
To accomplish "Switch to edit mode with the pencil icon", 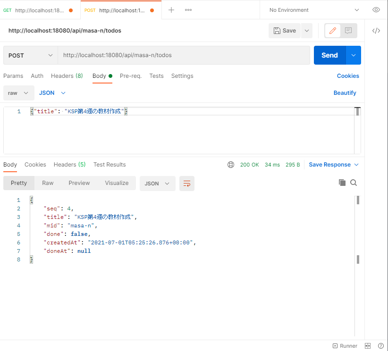I will click(x=333, y=31).
